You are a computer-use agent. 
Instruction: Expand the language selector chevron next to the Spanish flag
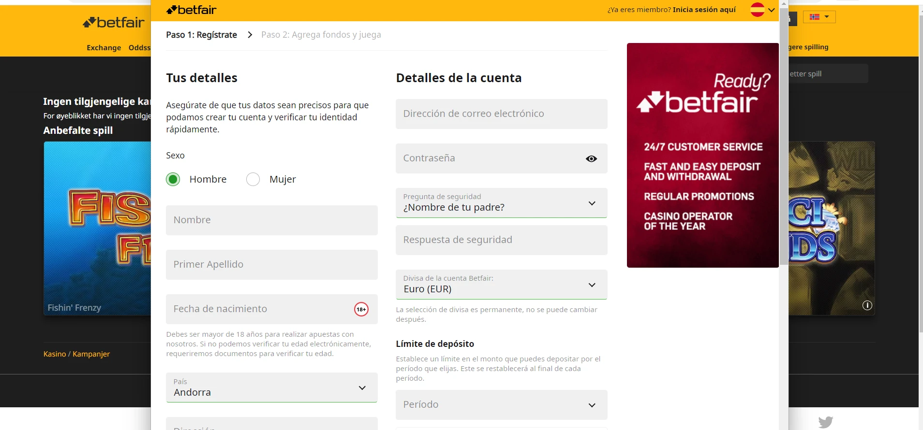click(x=772, y=10)
